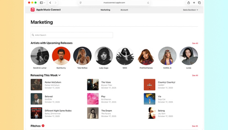Image resolution: width=228 pixels, height=130 pixels.
Task: Add a pitch with the red plus icon
Action: click(43, 126)
